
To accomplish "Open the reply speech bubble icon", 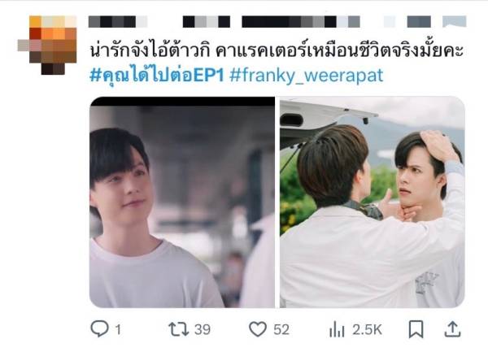I will click(x=99, y=328).
